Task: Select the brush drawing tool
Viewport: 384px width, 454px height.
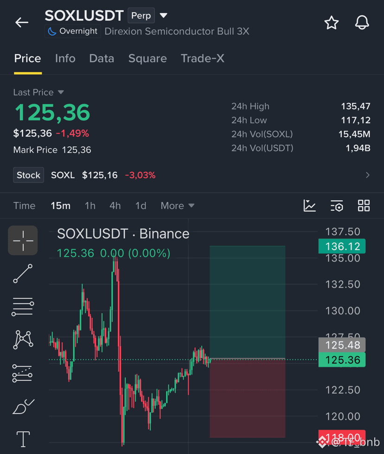Action: [x=23, y=407]
